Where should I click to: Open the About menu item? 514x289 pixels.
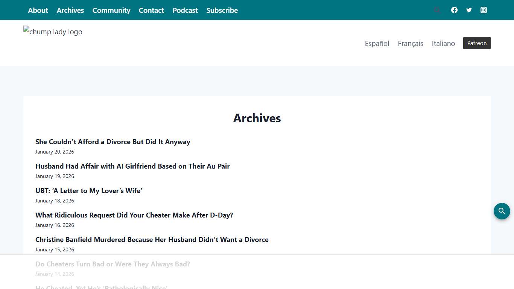click(38, 10)
